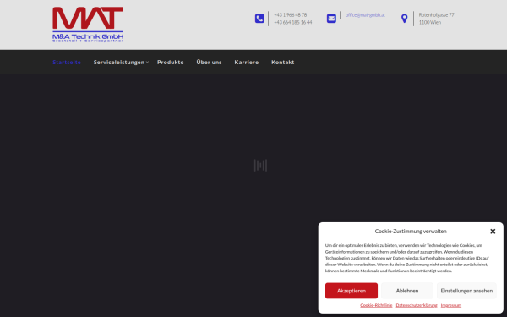Screen dimensions: 507x317
Task: Click the blue phone icon
Action: (x=259, y=19)
